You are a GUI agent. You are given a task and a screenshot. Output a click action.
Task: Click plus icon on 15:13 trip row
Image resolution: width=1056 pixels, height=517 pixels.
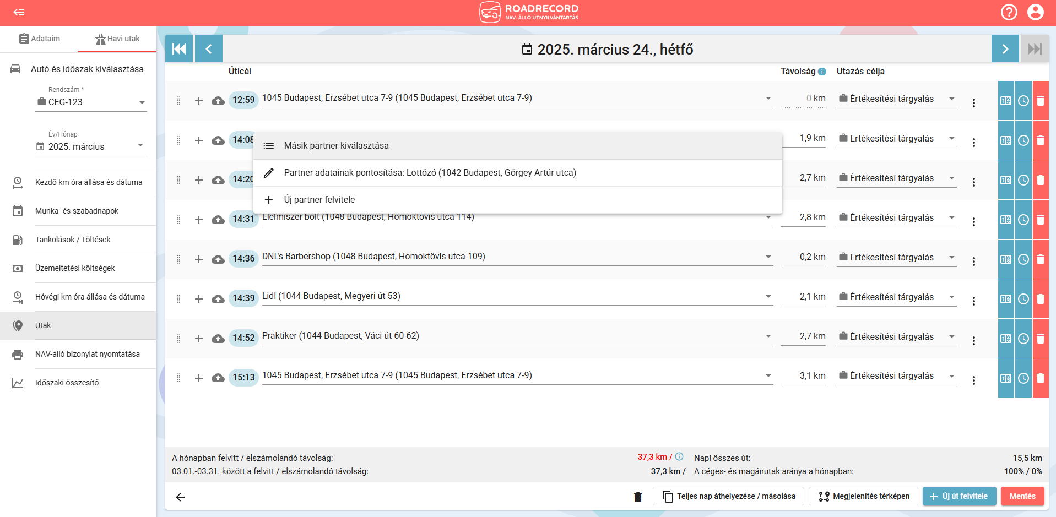click(x=199, y=378)
